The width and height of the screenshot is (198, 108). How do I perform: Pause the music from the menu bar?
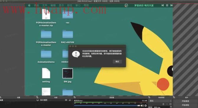click(x=167, y=5)
